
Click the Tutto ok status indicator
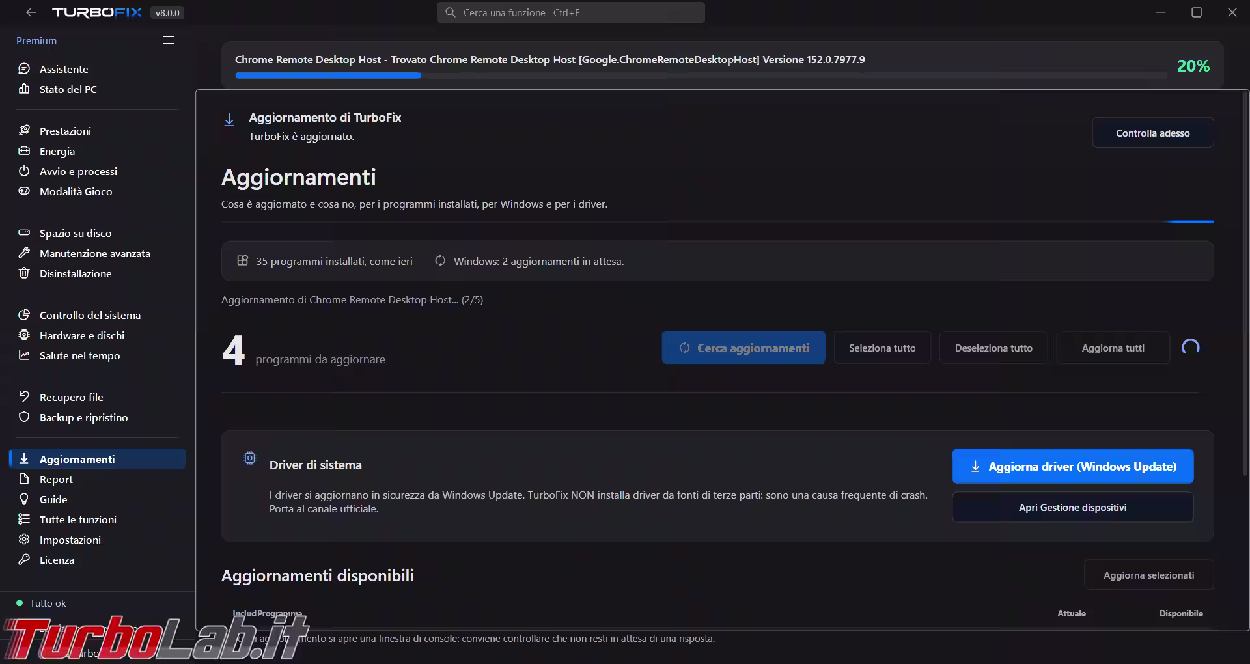(x=41, y=603)
